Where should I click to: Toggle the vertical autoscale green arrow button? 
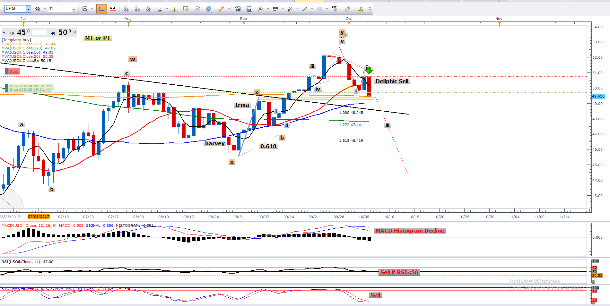174,9
